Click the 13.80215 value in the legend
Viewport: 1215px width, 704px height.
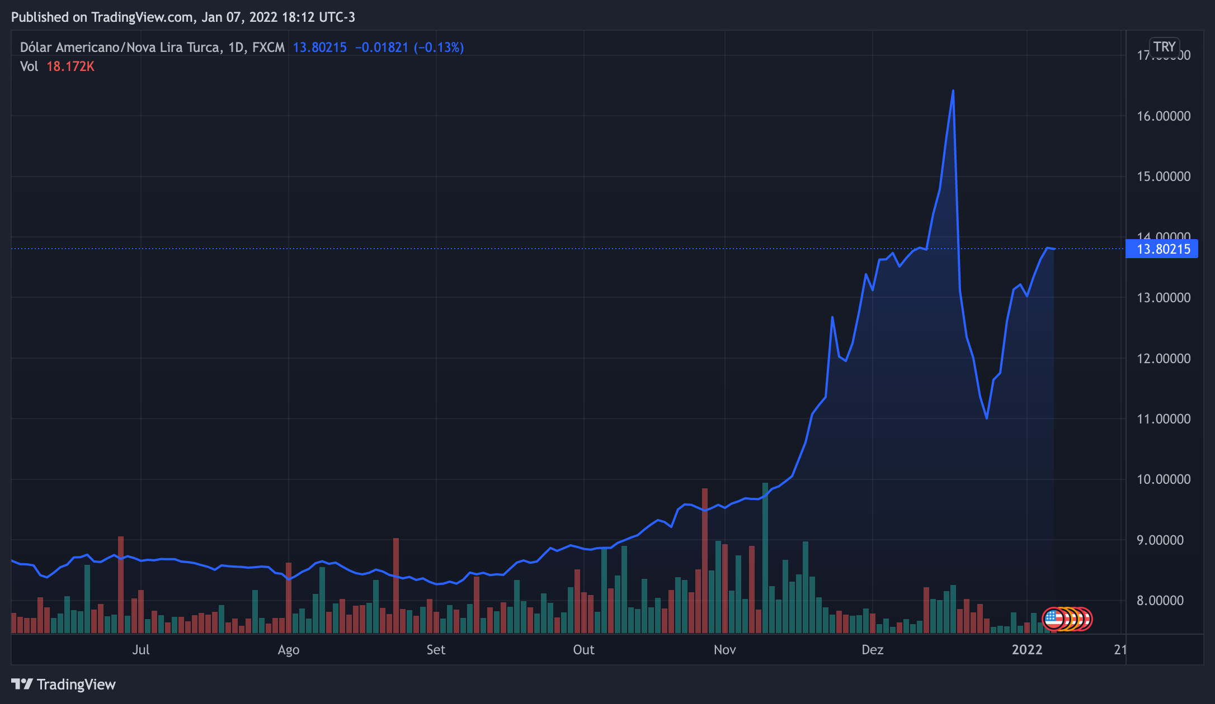coord(320,47)
